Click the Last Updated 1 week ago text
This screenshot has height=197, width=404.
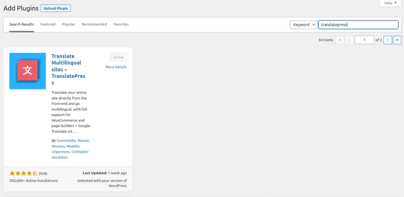tap(105, 173)
